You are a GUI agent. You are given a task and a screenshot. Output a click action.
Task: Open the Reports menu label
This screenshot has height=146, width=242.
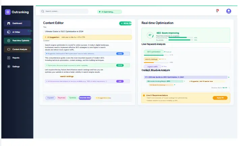pos(16,58)
